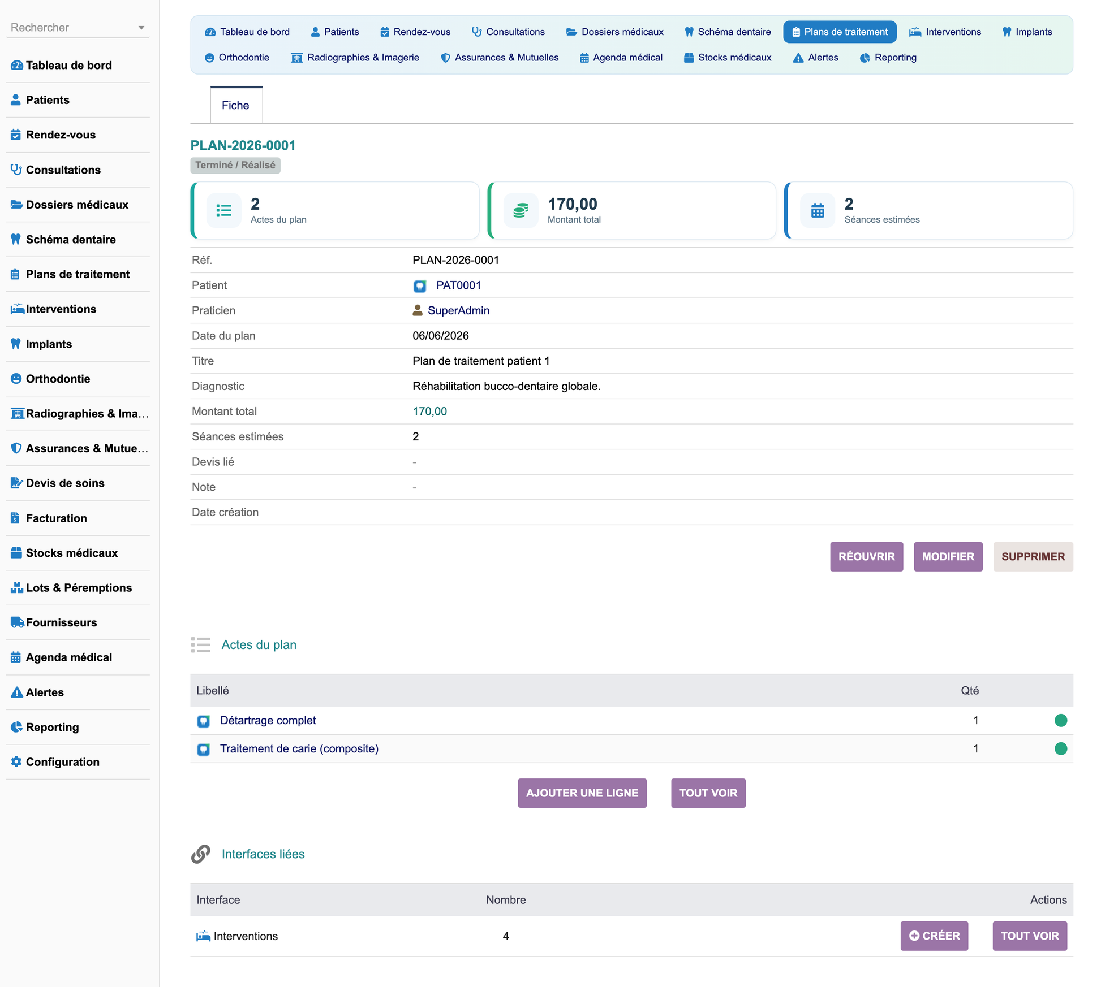Click Fournisseurs truck icon in sidebar
This screenshot has height=987, width=1101.
tap(18, 622)
